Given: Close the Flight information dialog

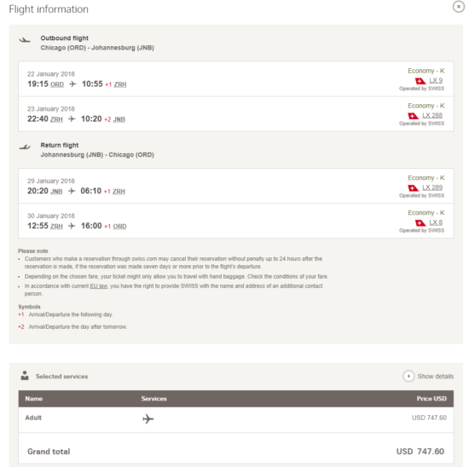Looking at the screenshot, I should click(x=458, y=7).
